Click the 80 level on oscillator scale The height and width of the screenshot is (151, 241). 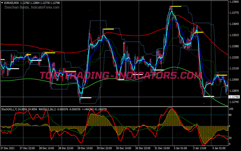coord(230,115)
